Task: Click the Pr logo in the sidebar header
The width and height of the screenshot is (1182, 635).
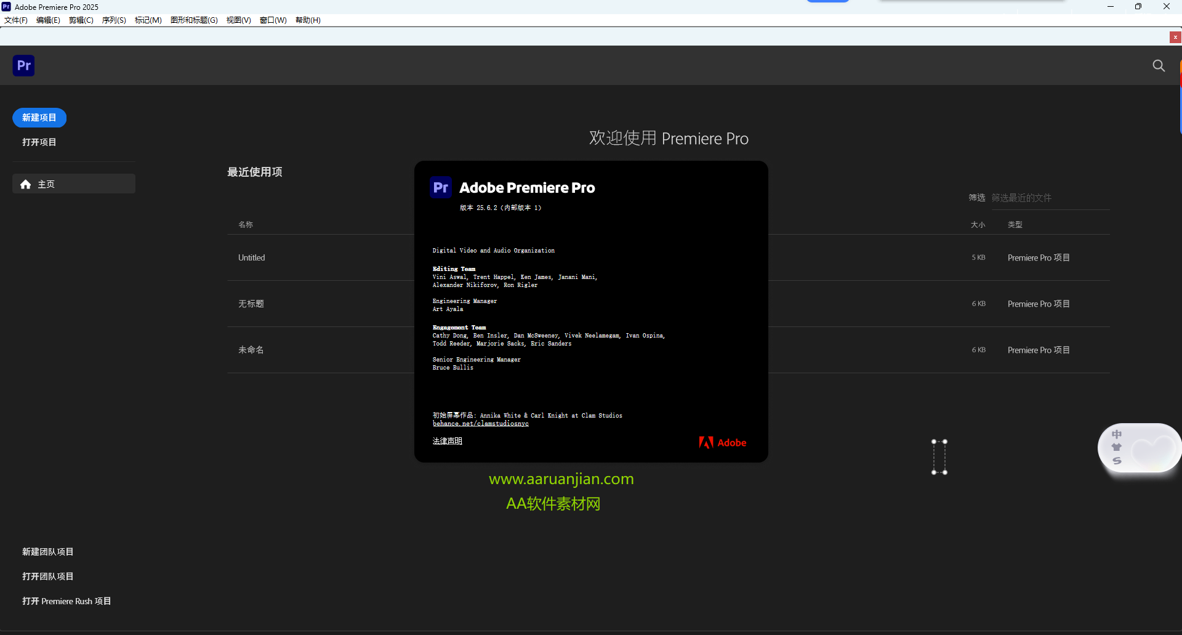Action: pyautogui.click(x=23, y=65)
